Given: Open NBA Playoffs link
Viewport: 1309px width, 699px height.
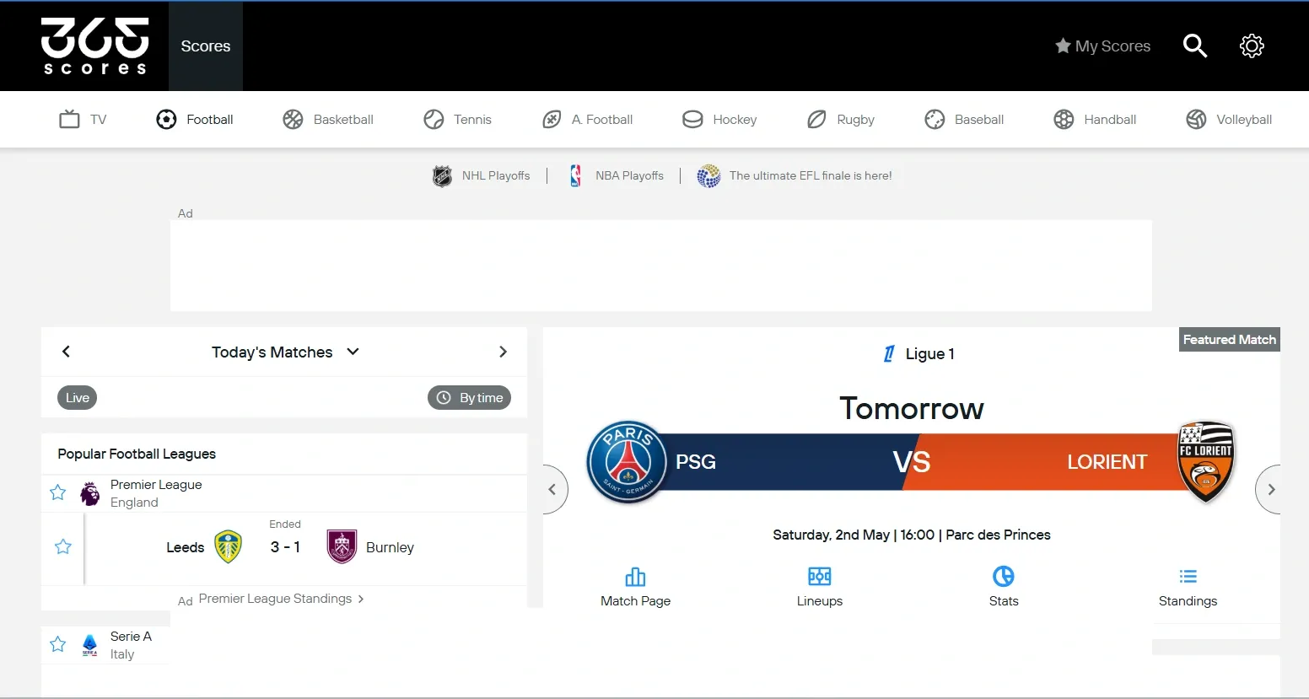Looking at the screenshot, I should (x=617, y=175).
